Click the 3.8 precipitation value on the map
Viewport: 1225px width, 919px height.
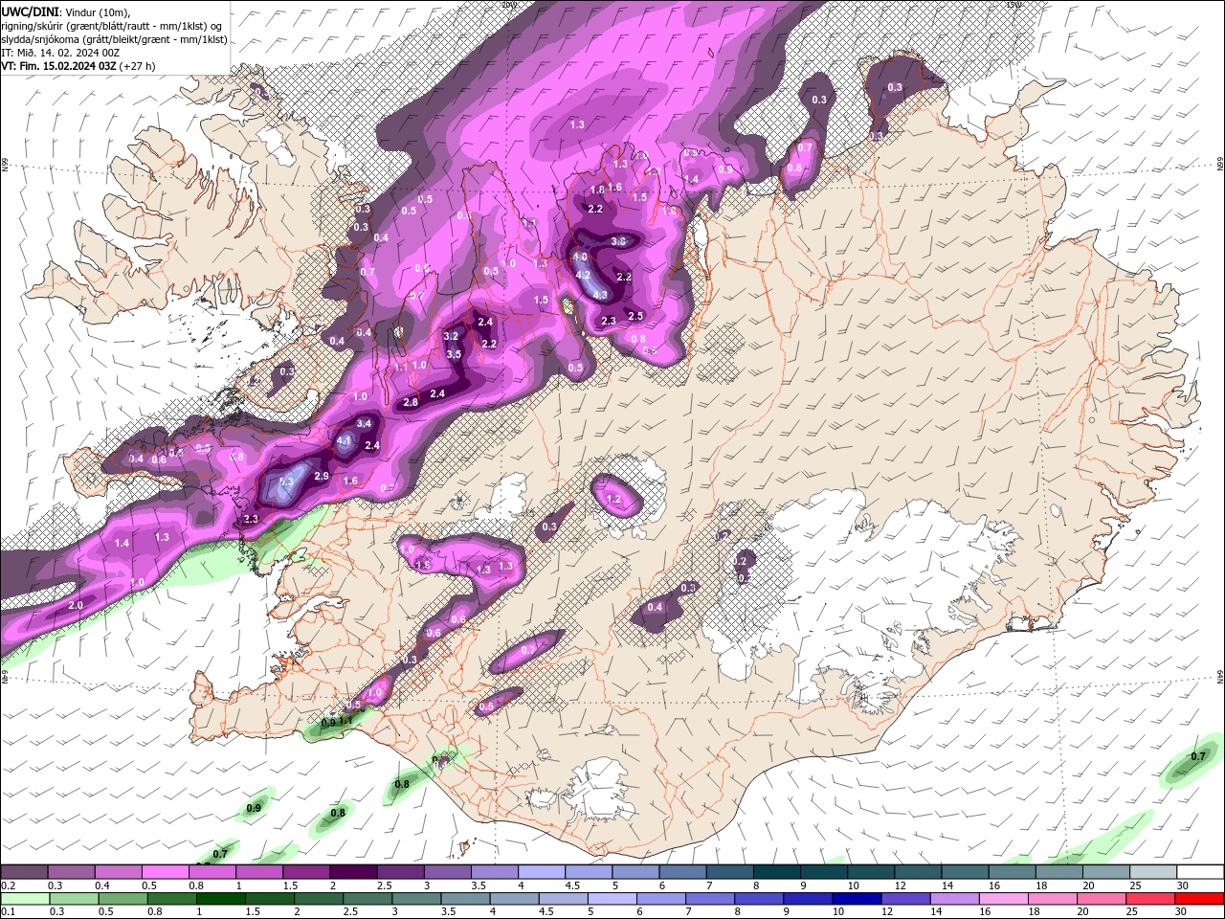618,242
